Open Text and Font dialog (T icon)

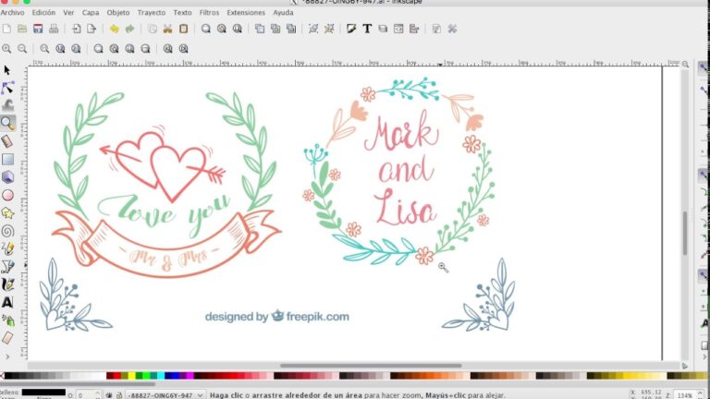367,29
